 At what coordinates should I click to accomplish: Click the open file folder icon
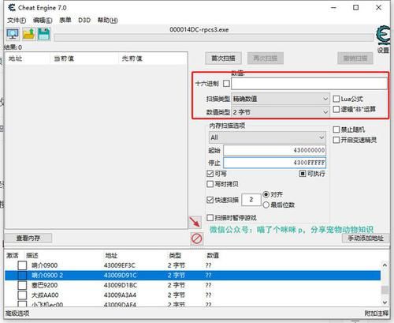[28, 34]
